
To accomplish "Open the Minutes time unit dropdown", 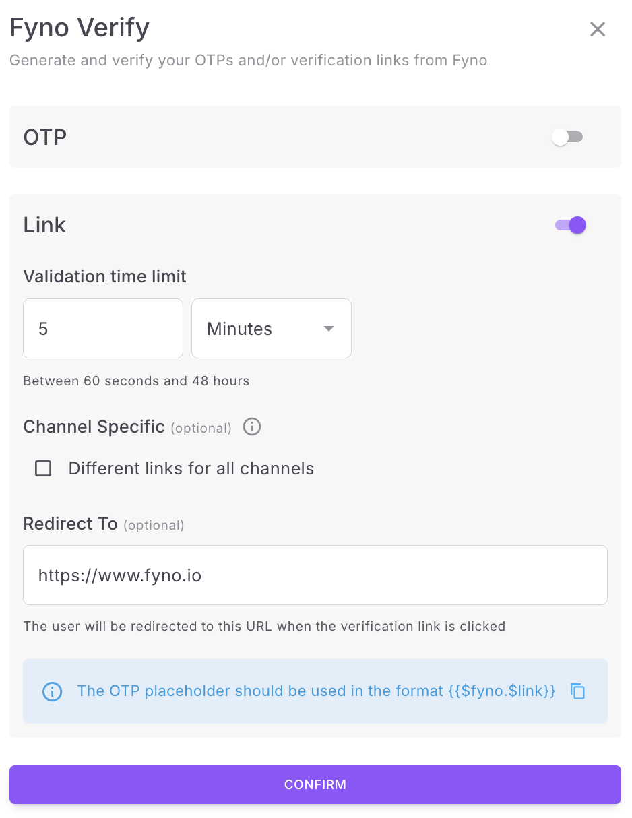I will [x=271, y=329].
